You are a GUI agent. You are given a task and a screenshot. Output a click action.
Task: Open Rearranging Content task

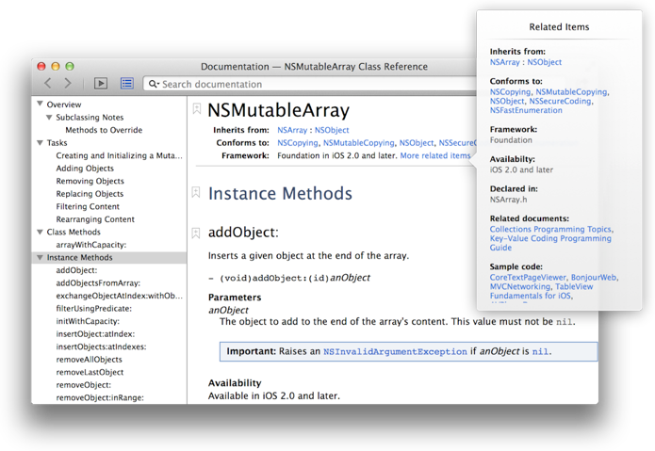95,219
